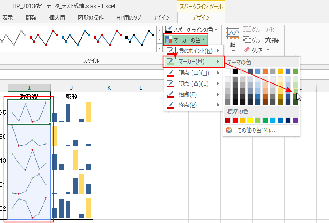Pick the standard light blue swatch
Image resolution: width=329 pixels, height=223 pixels.
(x=273, y=121)
